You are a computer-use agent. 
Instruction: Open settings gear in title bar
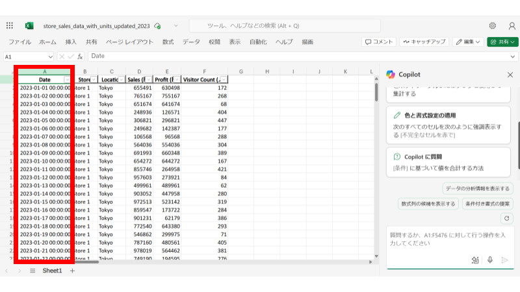(492, 25)
